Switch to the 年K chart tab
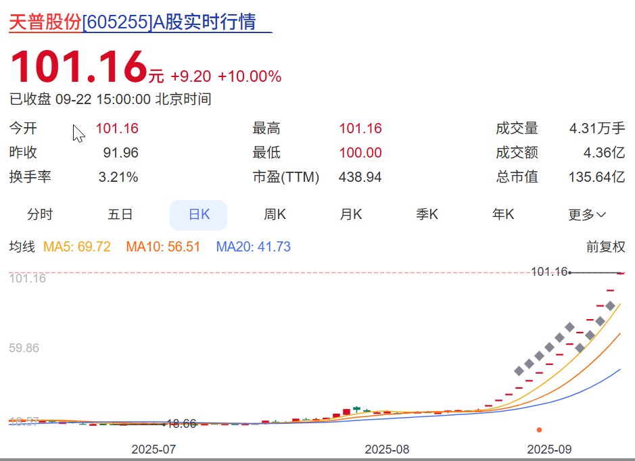The width and height of the screenshot is (635, 461). point(503,214)
